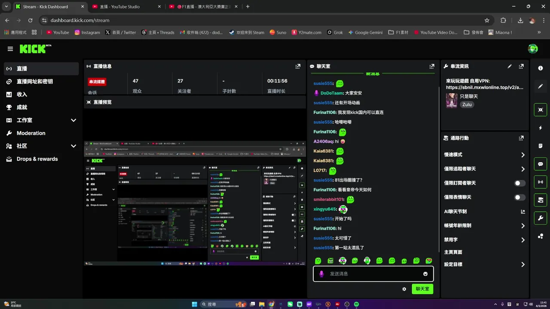Open 僅限追蹤者聊天 settings chevron
This screenshot has height=309, width=550.
(523, 169)
